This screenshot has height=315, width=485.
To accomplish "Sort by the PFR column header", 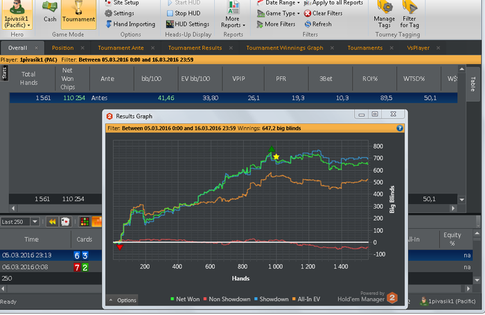I will click(x=281, y=78).
